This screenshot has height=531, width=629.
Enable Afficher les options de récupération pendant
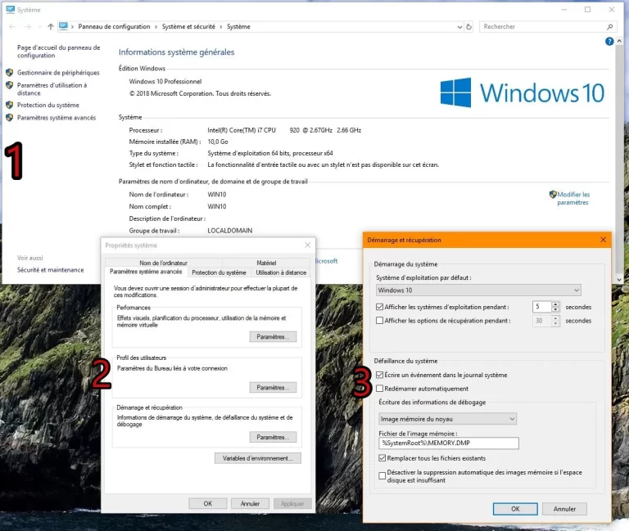(x=379, y=321)
